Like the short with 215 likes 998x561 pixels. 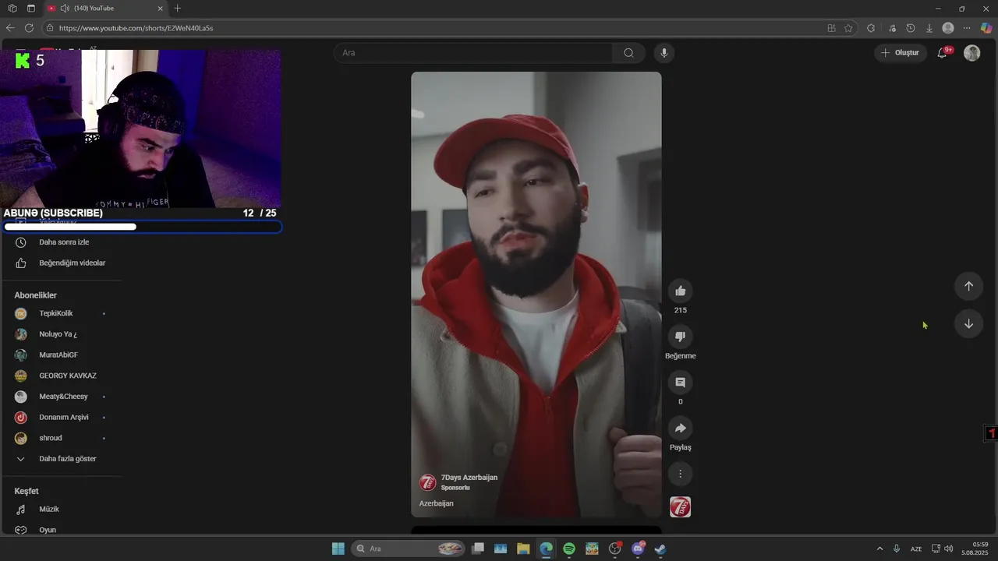(x=680, y=291)
